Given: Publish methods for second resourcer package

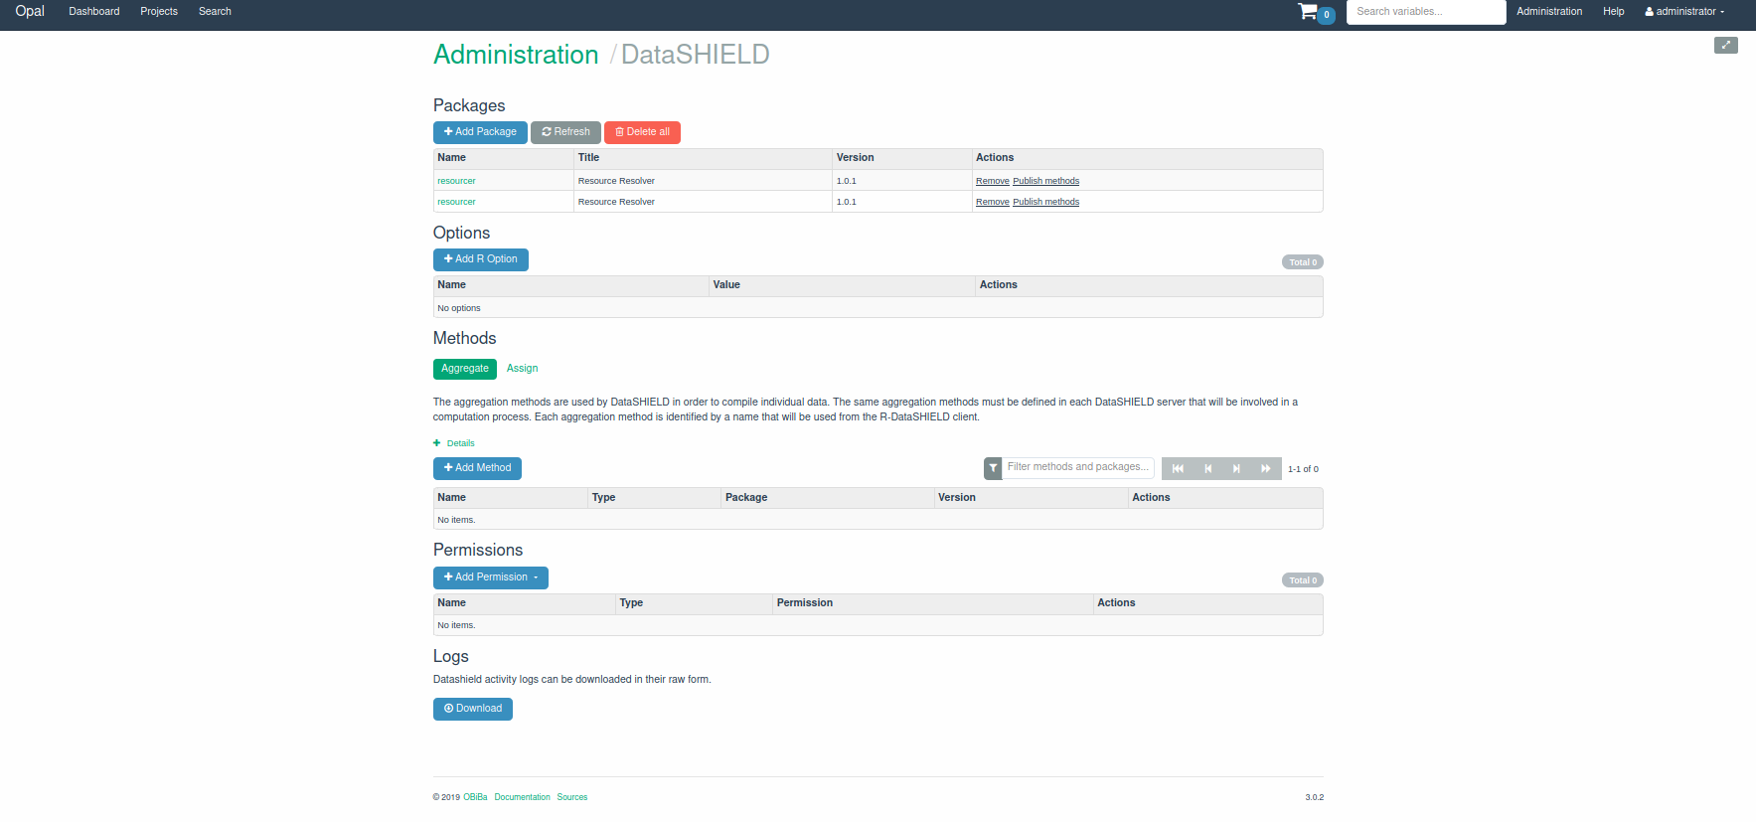Looking at the screenshot, I should tap(1045, 202).
